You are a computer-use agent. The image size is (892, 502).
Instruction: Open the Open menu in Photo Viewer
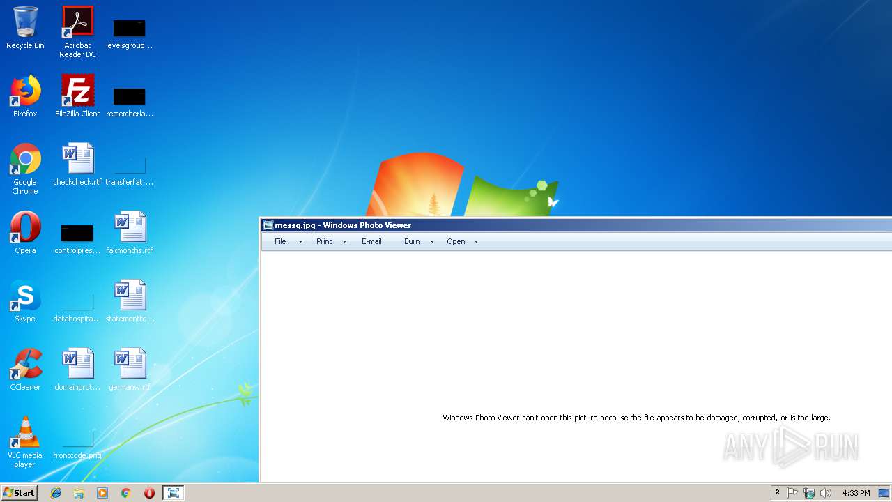point(456,241)
